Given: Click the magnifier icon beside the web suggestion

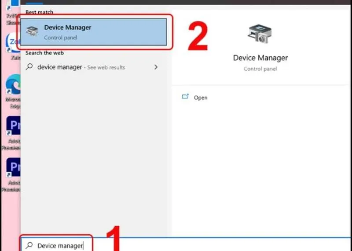Looking at the screenshot, I should pos(29,67).
